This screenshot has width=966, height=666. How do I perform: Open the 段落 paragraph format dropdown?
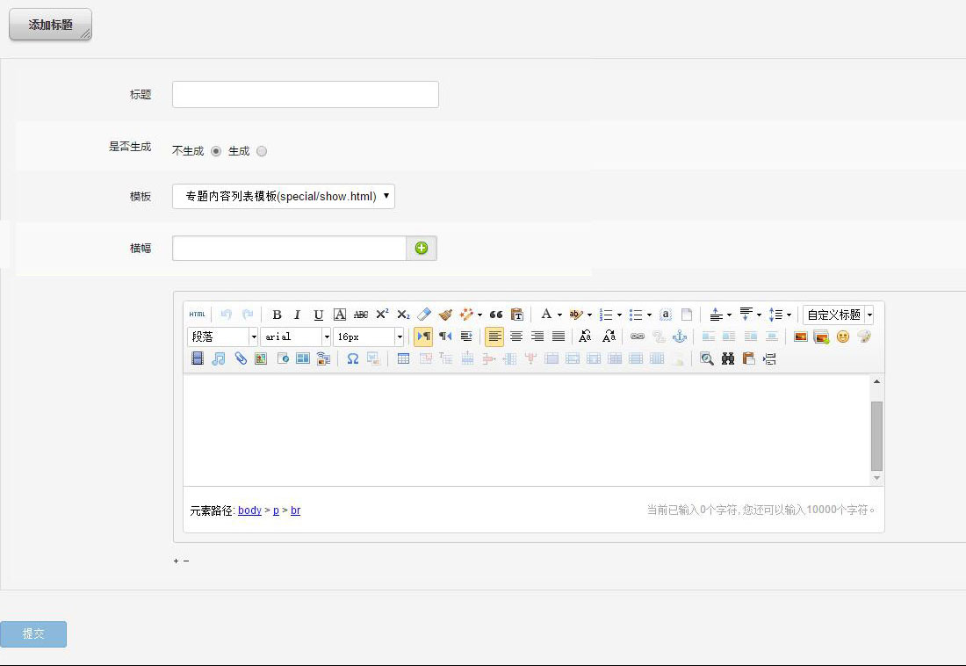(222, 337)
